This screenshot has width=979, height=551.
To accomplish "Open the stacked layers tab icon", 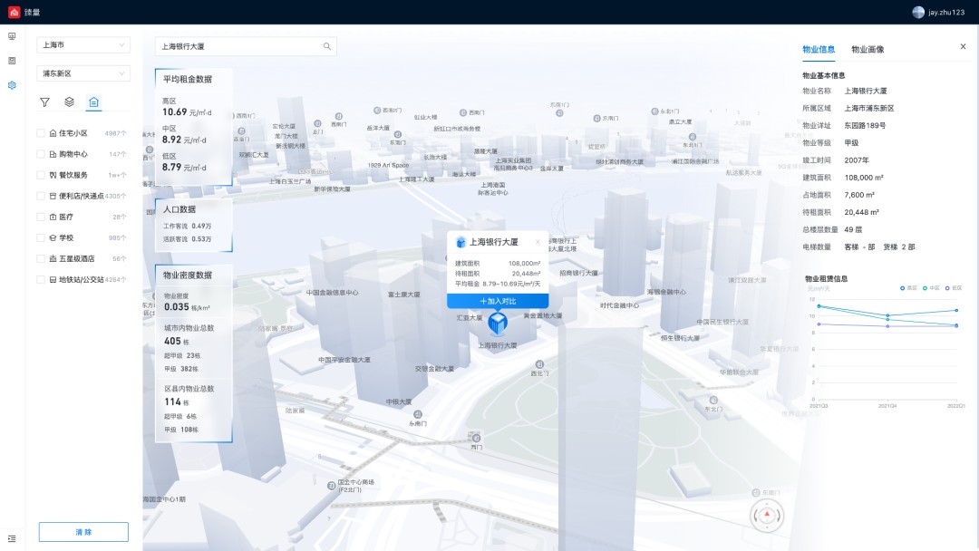I will point(69,101).
